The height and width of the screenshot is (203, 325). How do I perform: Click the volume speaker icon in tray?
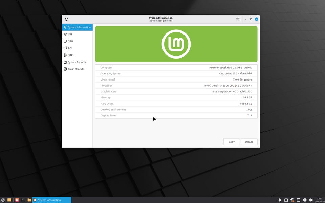(x=311, y=200)
